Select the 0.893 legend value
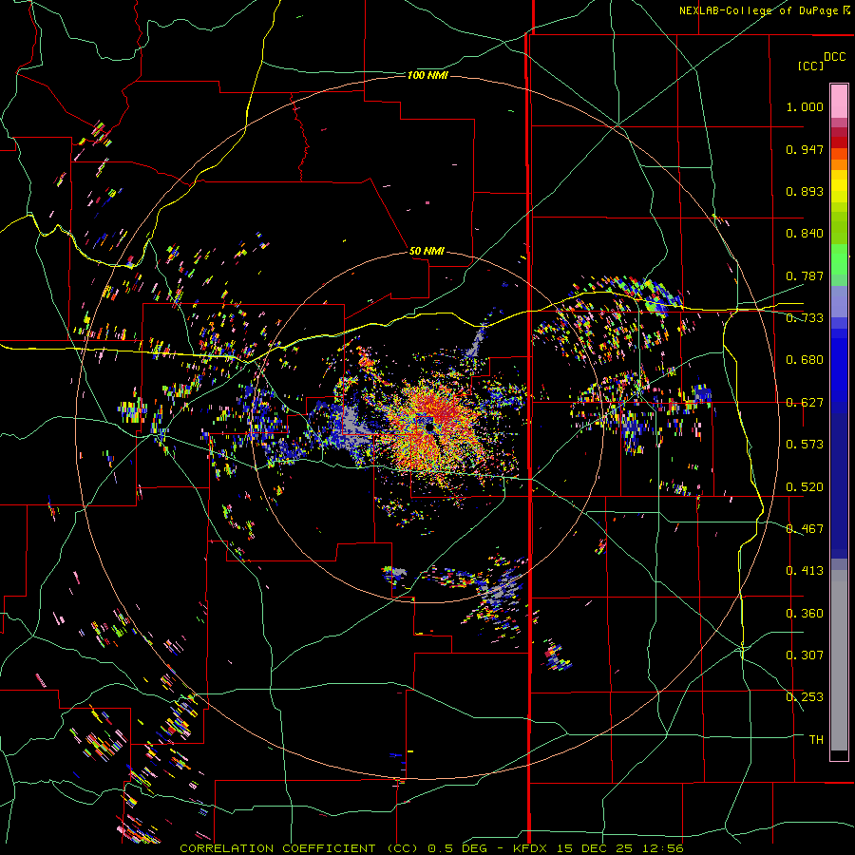 coord(805,191)
